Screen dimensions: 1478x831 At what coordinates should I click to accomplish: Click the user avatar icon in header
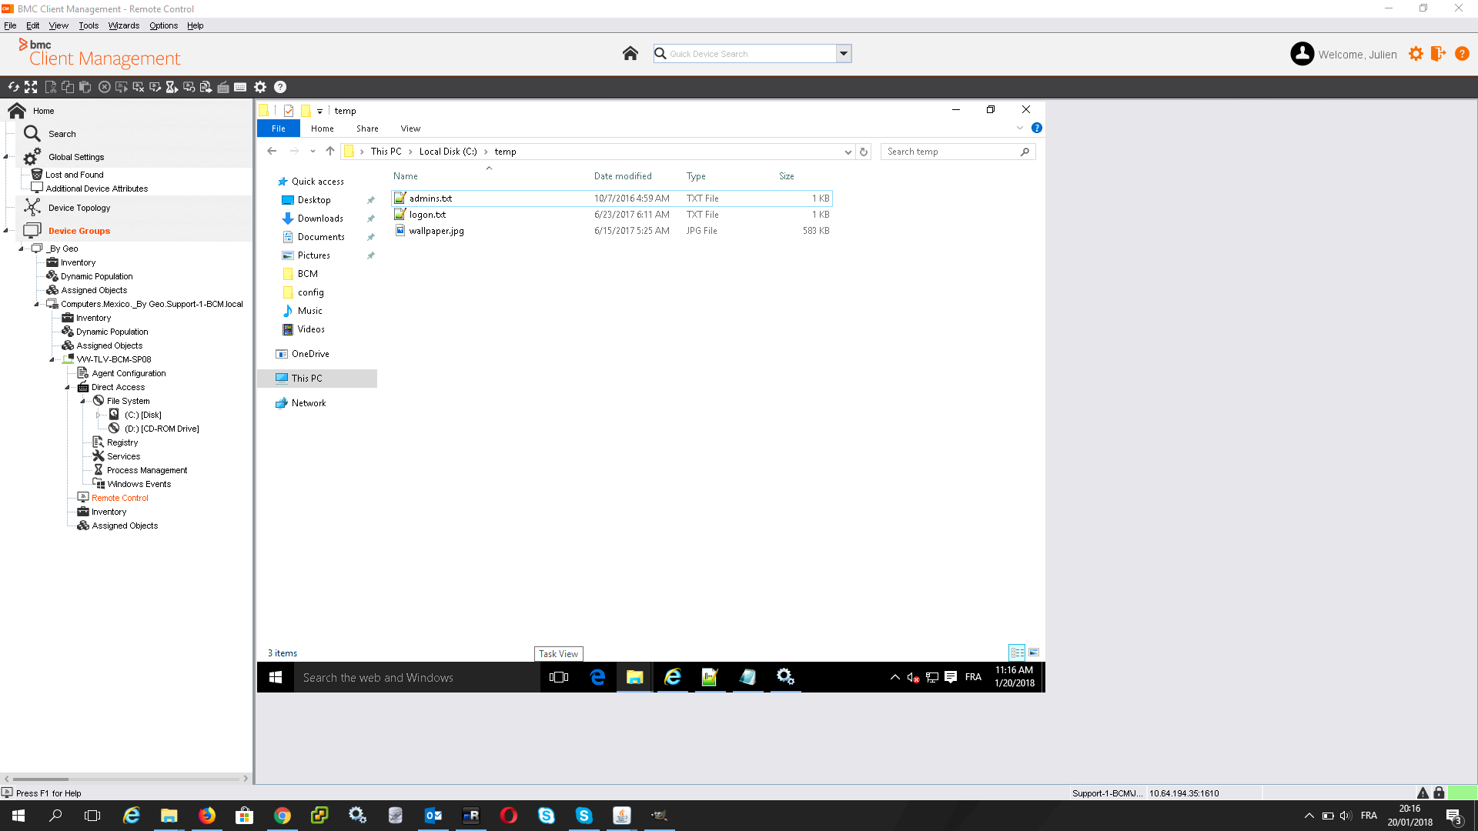pos(1302,54)
